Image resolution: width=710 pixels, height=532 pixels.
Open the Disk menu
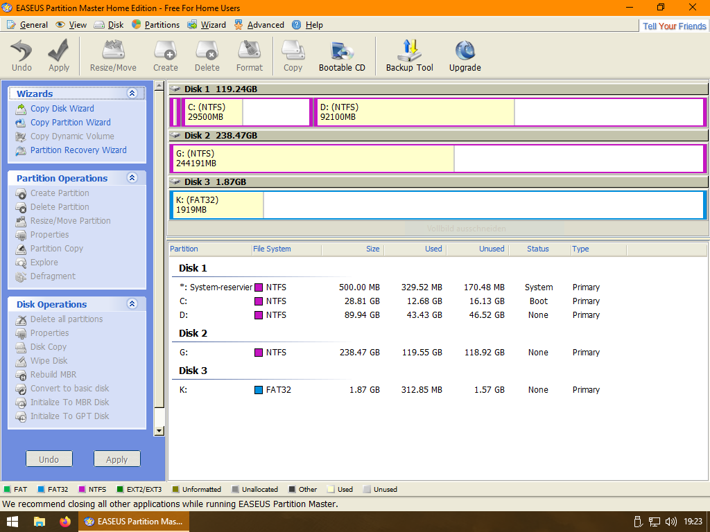109,25
